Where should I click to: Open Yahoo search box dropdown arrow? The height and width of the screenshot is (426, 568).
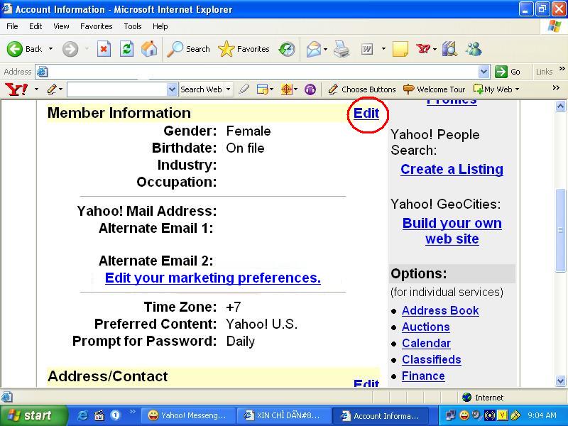point(172,89)
